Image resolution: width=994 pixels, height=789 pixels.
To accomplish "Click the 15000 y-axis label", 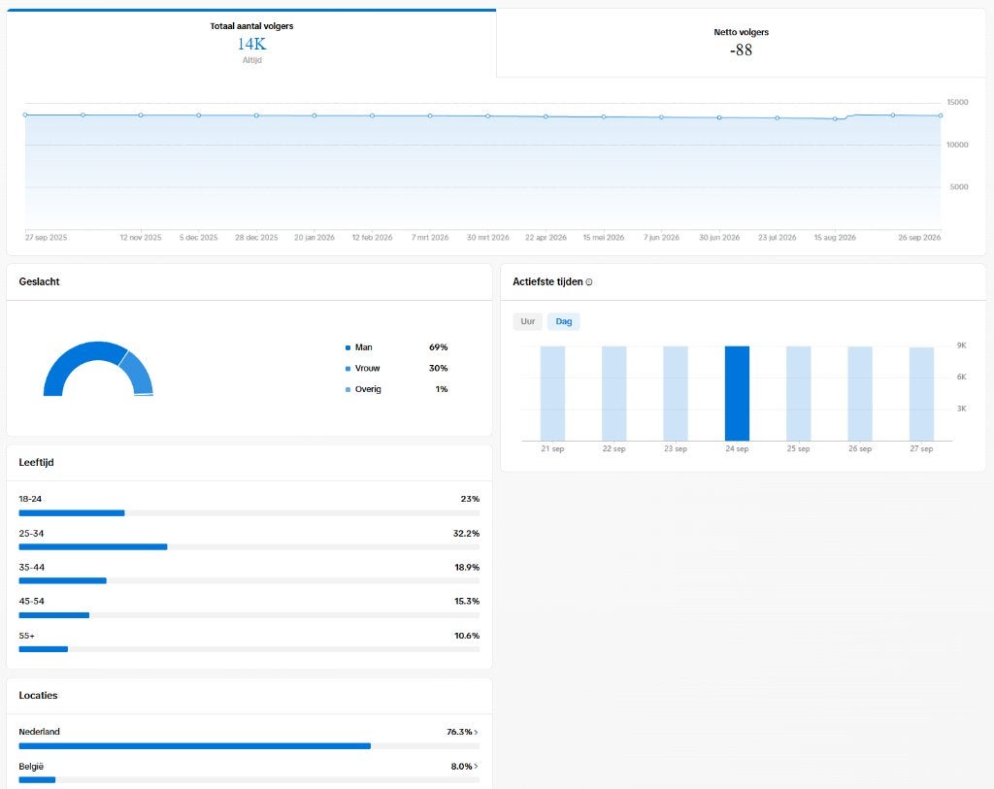I will (957, 102).
